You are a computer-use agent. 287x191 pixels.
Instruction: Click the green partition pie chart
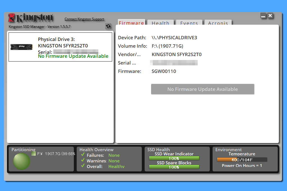22,161
